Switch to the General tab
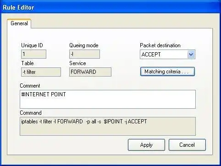This screenshot has height=166, width=221. click(x=19, y=23)
